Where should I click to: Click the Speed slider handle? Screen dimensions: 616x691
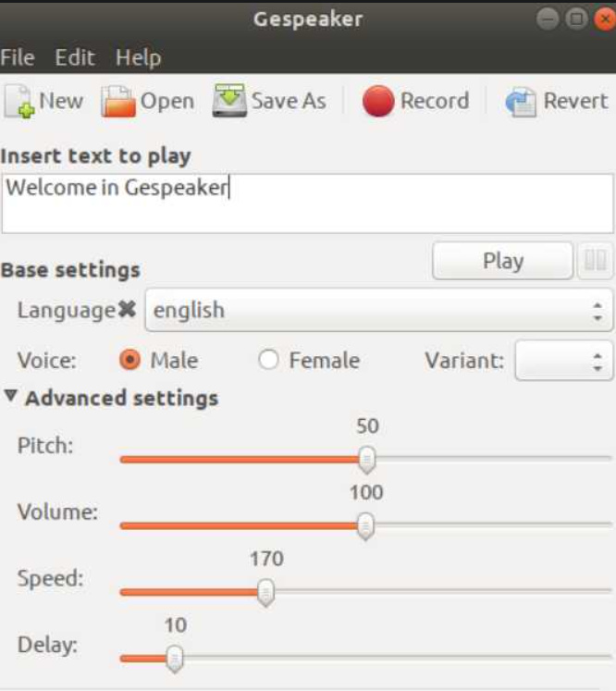click(x=265, y=593)
